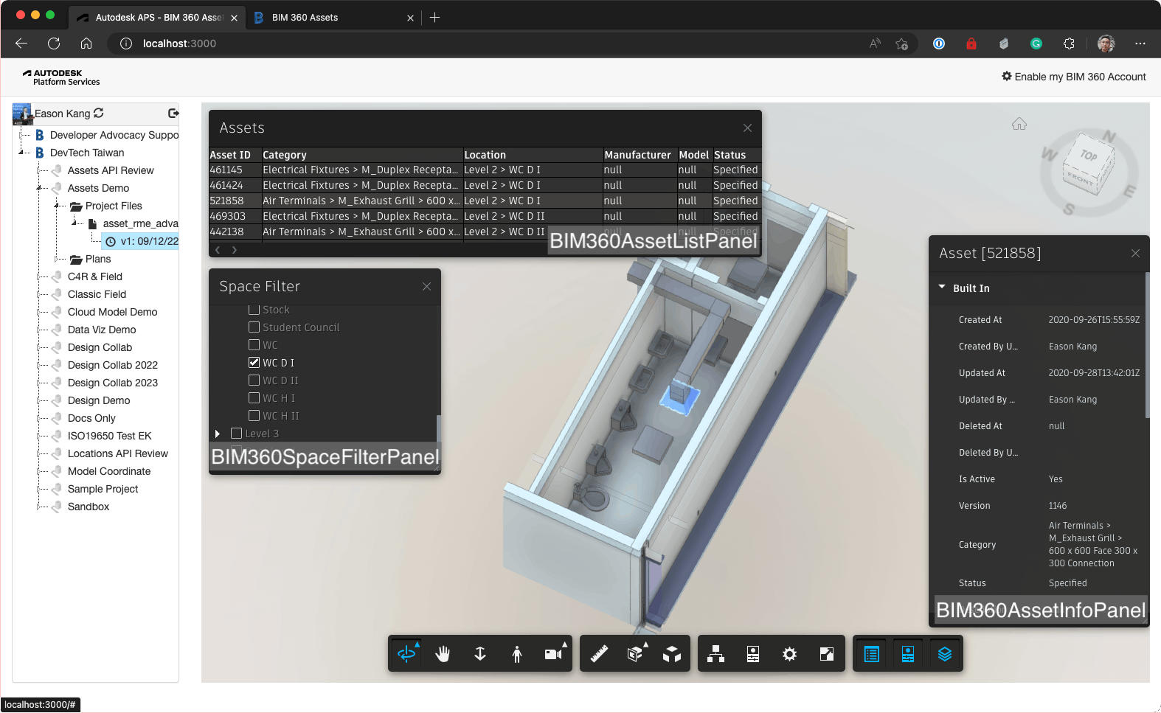1161x713 pixels.
Task: Select version v1: 09/12/22
Action: [x=141, y=241]
